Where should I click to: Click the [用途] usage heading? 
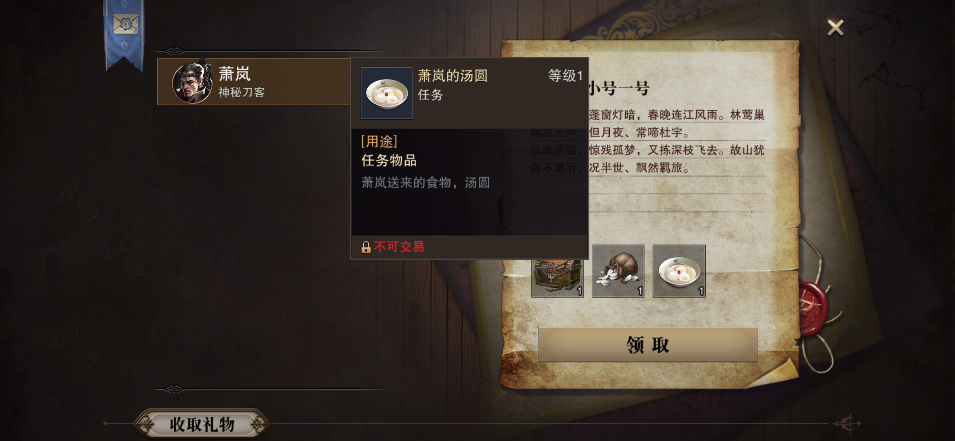pos(379,141)
